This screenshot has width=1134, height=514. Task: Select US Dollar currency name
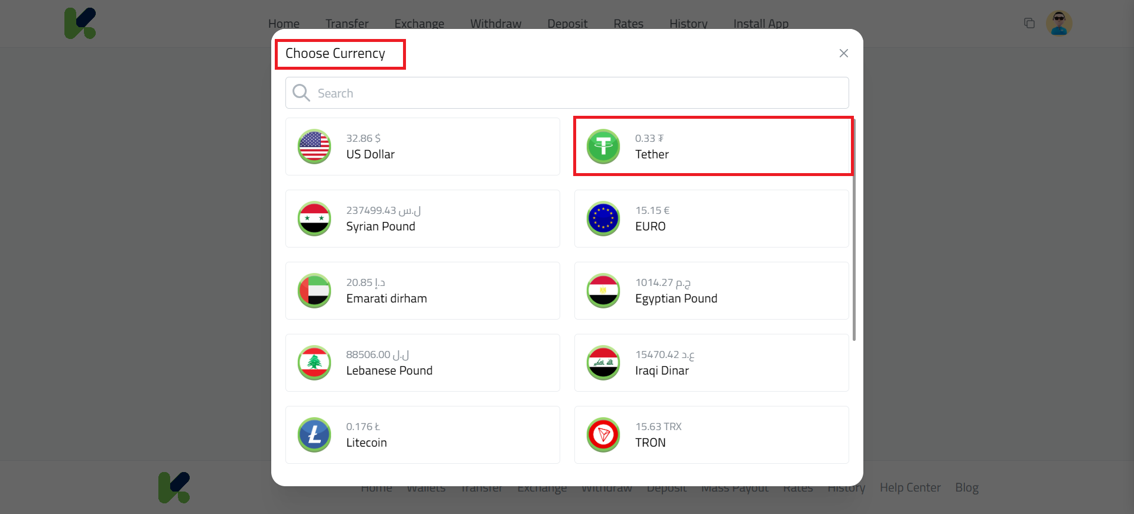(x=371, y=154)
